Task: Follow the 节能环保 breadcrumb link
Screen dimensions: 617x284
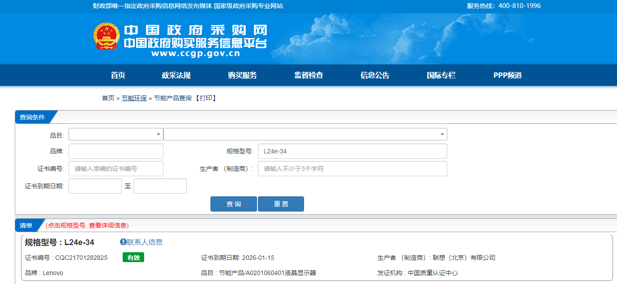Action: (134, 98)
